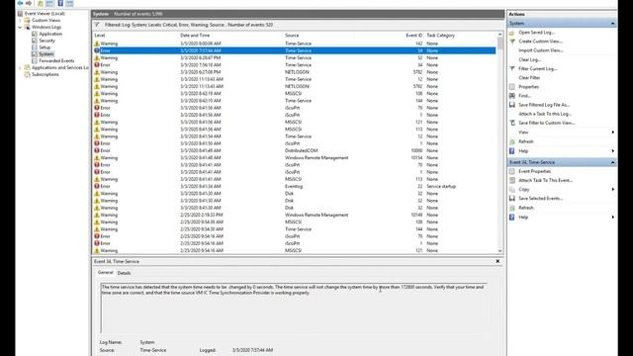This screenshot has height=356, width=633.
Task: Click the Forward arrow toolbar icon
Action: (29, 3)
